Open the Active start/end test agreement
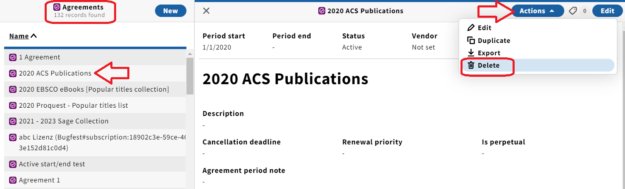Screen dimensions: 625x189 pyautogui.click(x=95, y=164)
